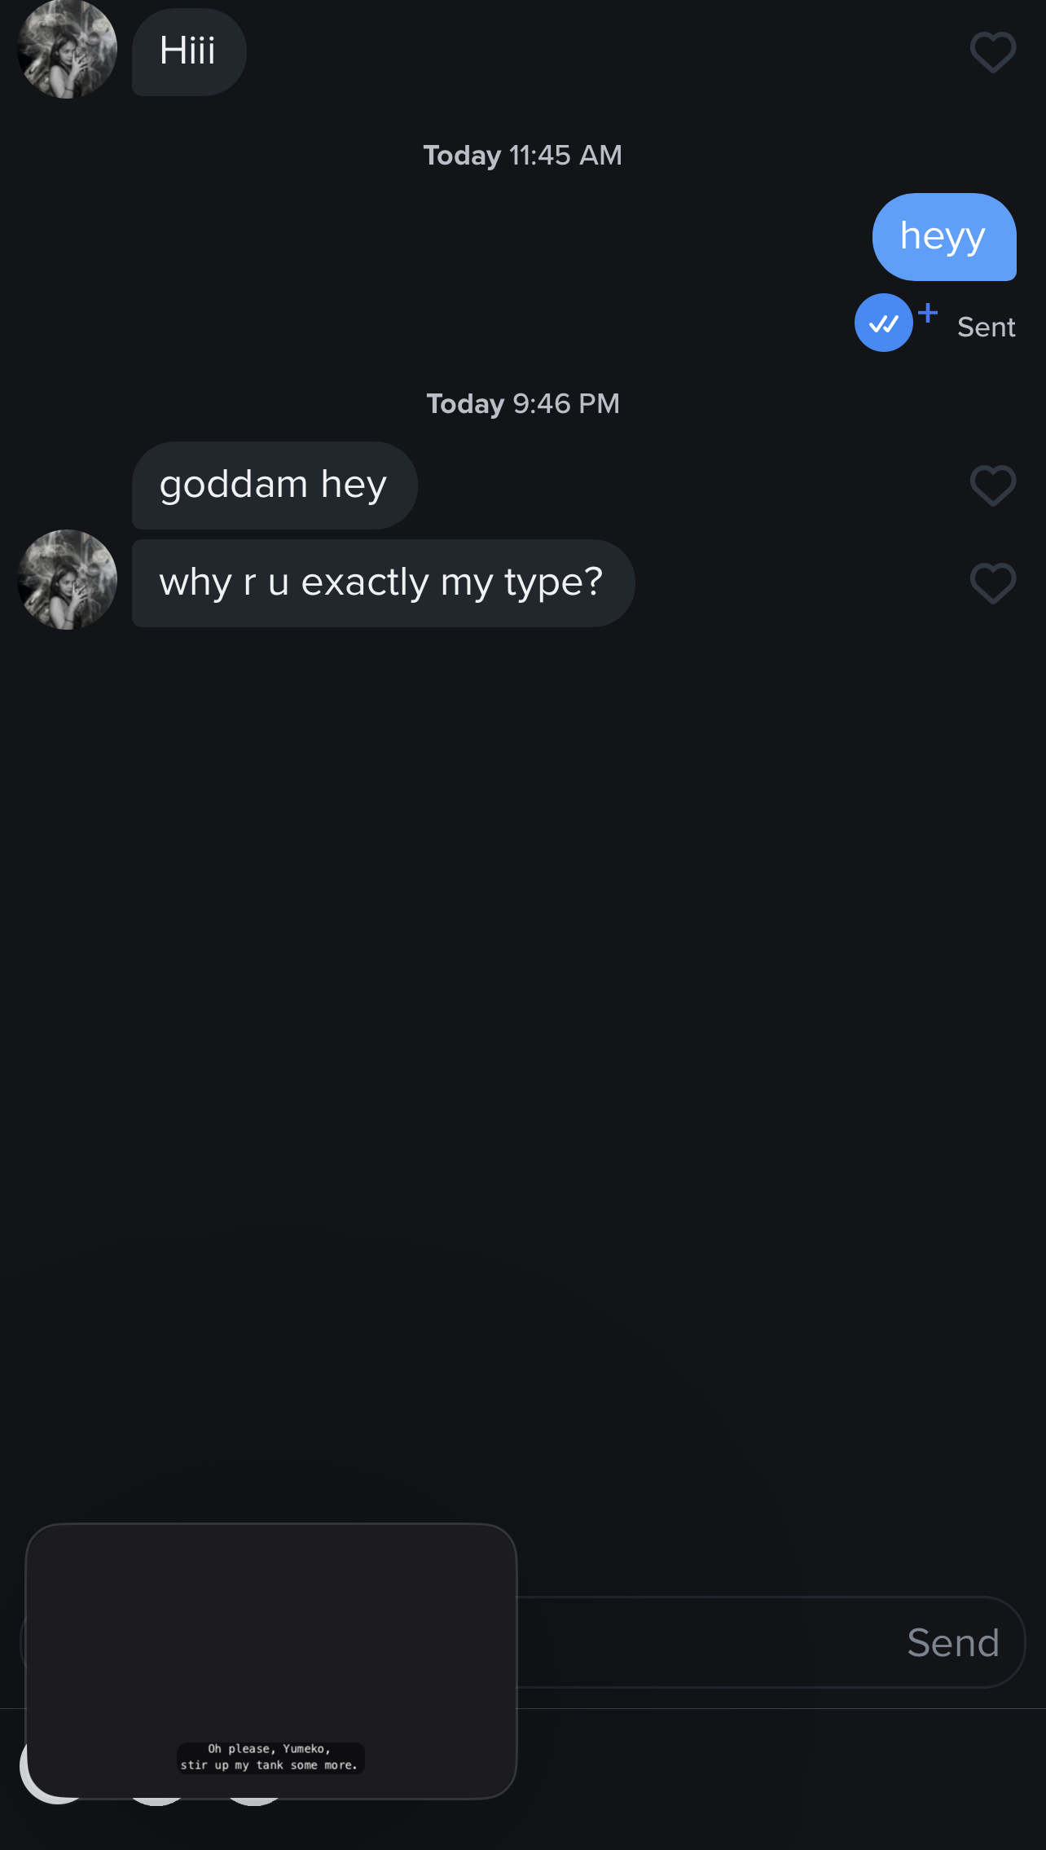Select the "why r u exactly my type?" bubble
This screenshot has height=1850, width=1046.
pos(383,583)
